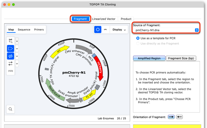Select the Fragment Size (bp) tab
The height and width of the screenshot is (128, 207).
click(x=181, y=58)
